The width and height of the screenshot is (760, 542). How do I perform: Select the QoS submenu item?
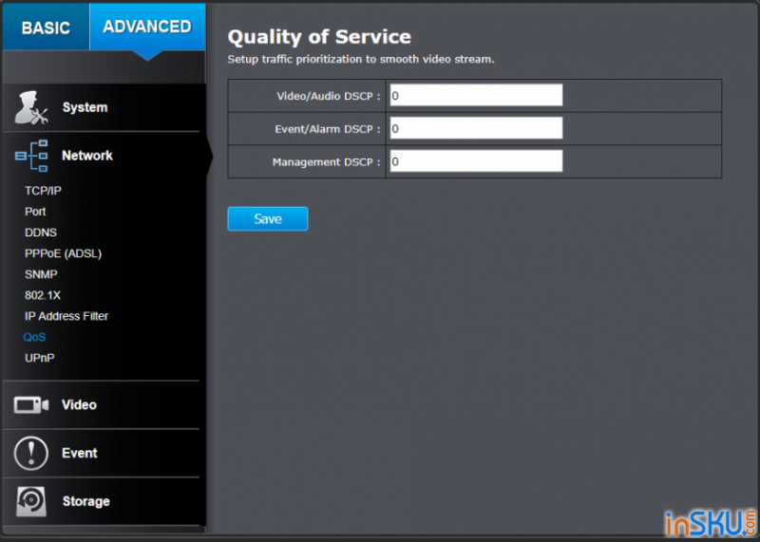(34, 337)
